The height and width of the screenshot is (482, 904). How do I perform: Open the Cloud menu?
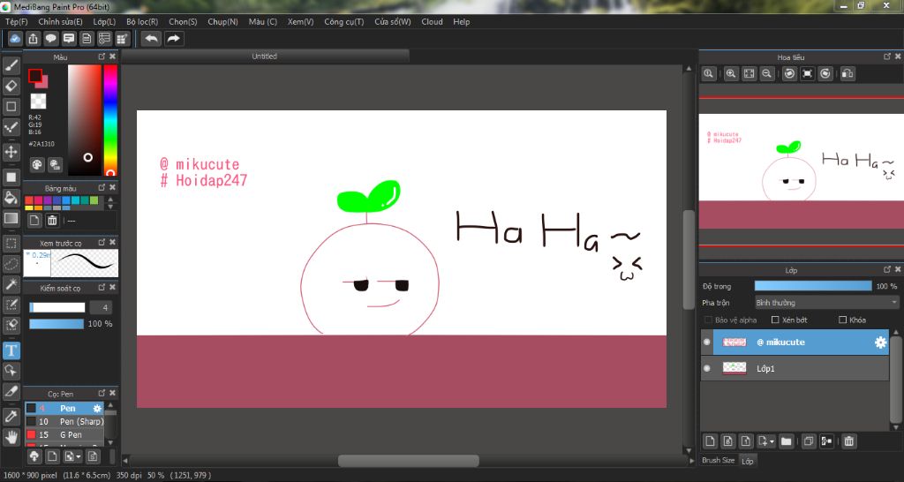432,21
